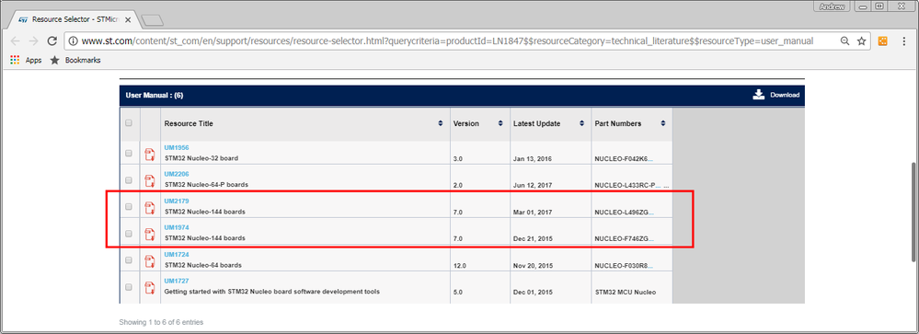Screen dimensions: 919x334
Task: Open the Bookmarks folder in bookmarks bar
Action: pos(75,60)
